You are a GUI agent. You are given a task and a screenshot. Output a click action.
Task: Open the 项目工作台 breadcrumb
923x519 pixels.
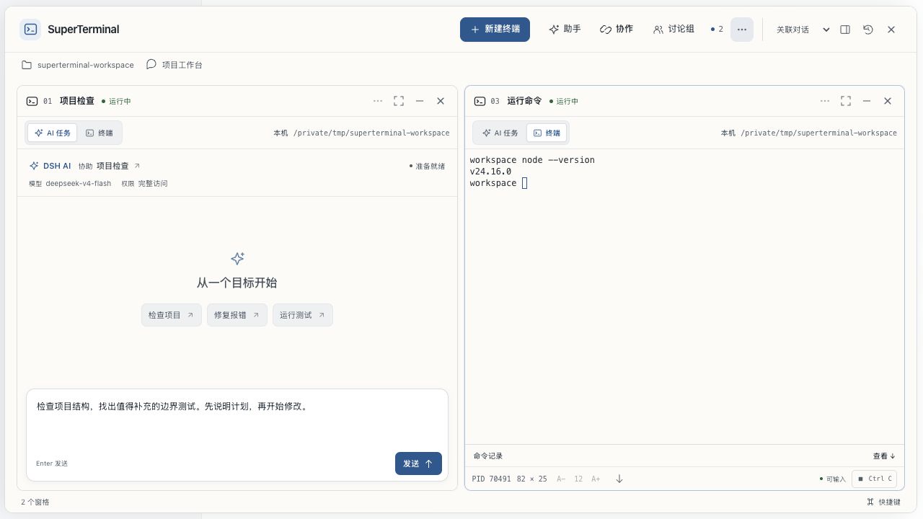pyautogui.click(x=182, y=65)
